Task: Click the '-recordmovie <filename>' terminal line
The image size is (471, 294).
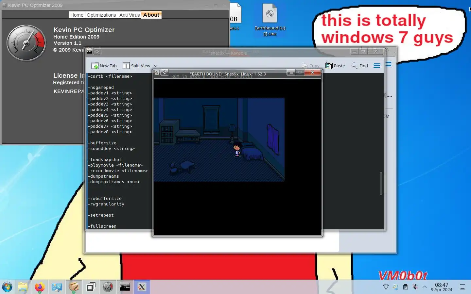Action: 118,171
